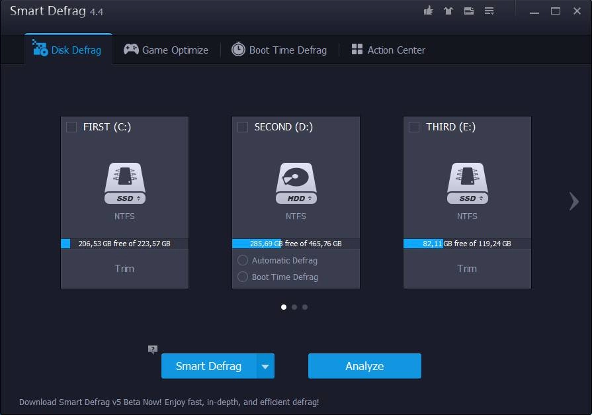
Task: Select the first page indicator dot
Action: coord(284,307)
